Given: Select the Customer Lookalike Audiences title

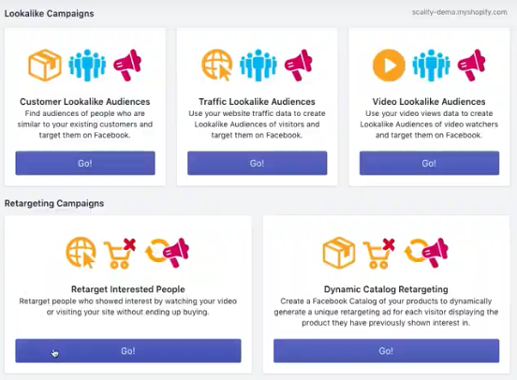Looking at the screenshot, I should coord(85,101).
